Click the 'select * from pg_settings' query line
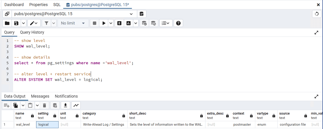Screen dimensions: 323x129 pyautogui.click(x=74, y=63)
